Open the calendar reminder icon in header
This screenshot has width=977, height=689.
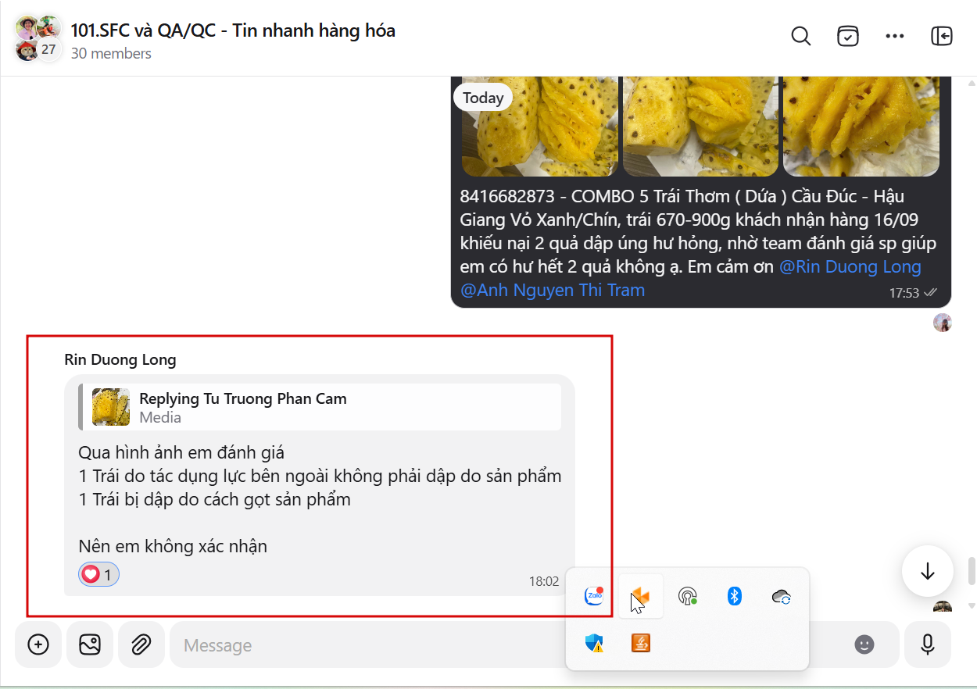(848, 36)
